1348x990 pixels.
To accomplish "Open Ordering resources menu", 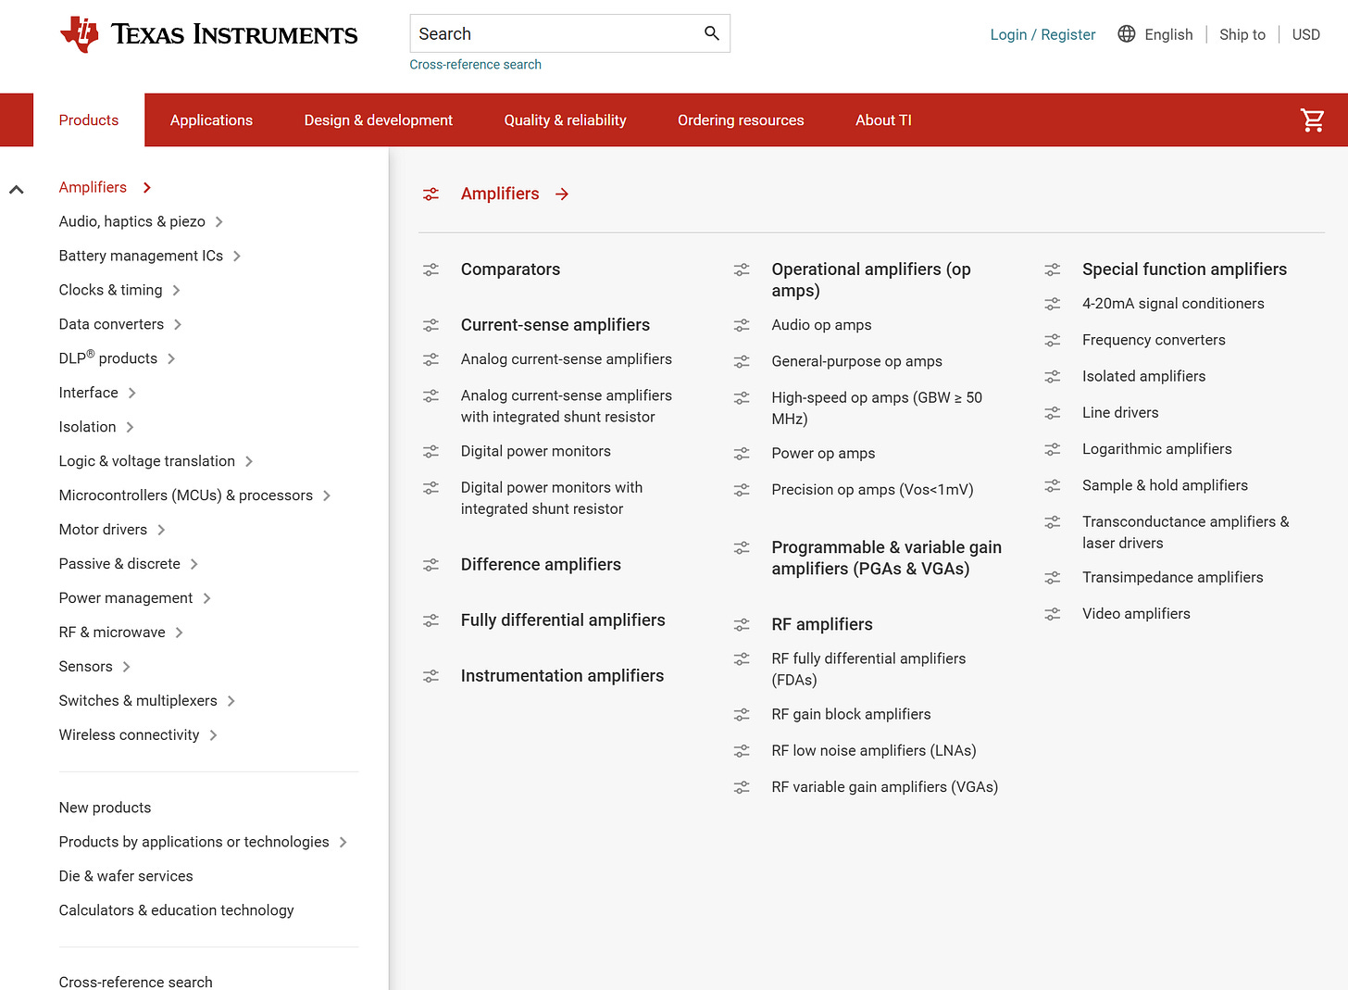I will pyautogui.click(x=741, y=120).
